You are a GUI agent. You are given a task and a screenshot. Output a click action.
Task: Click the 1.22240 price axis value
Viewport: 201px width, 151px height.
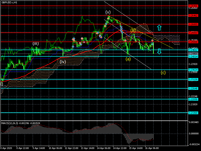(x=193, y=96)
